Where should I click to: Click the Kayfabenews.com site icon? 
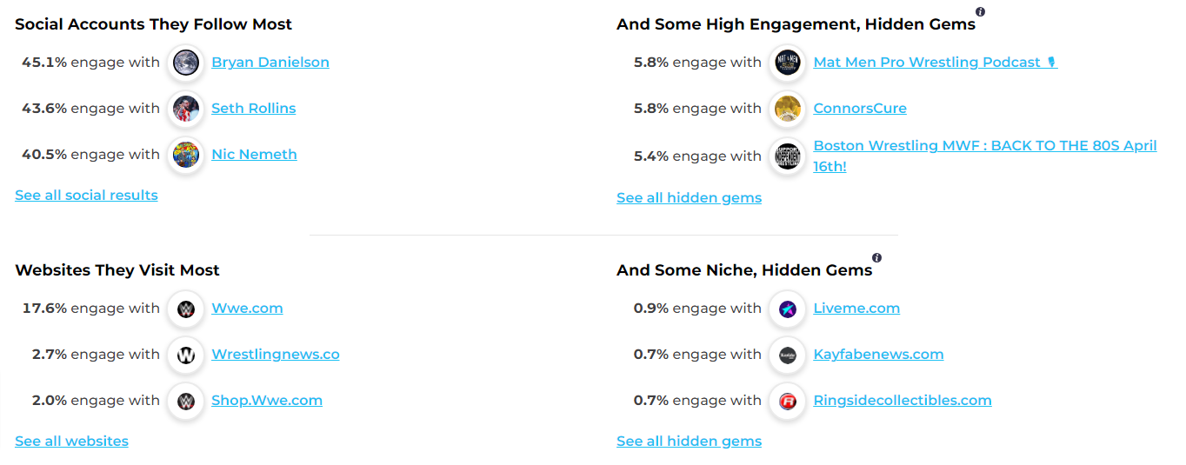787,355
